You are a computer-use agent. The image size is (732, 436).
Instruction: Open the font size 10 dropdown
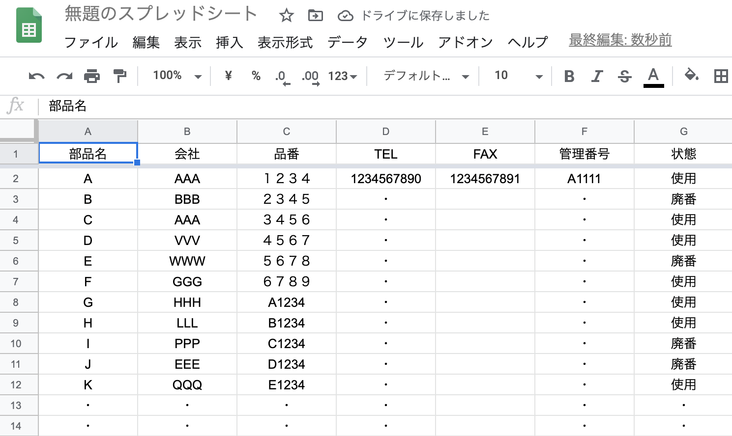point(518,76)
